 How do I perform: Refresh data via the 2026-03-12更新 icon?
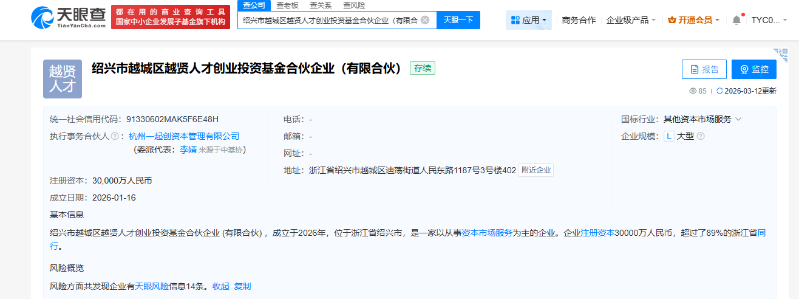(x=720, y=91)
